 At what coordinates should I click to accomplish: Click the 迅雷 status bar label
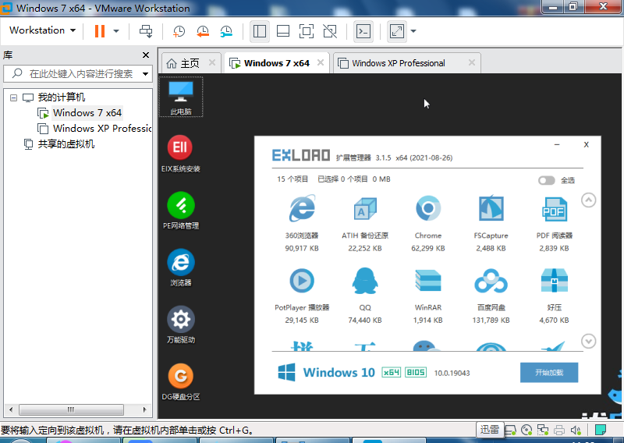point(490,430)
